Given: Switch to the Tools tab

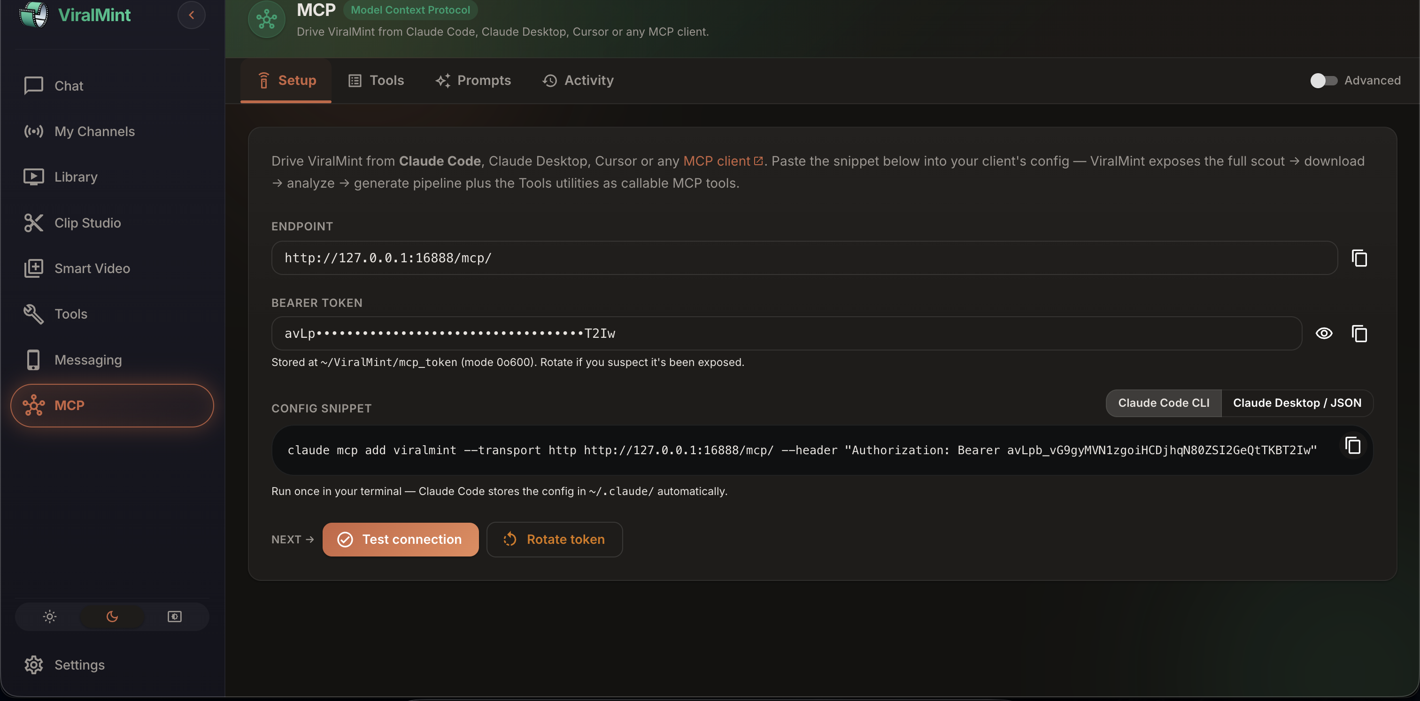Looking at the screenshot, I should tap(376, 81).
